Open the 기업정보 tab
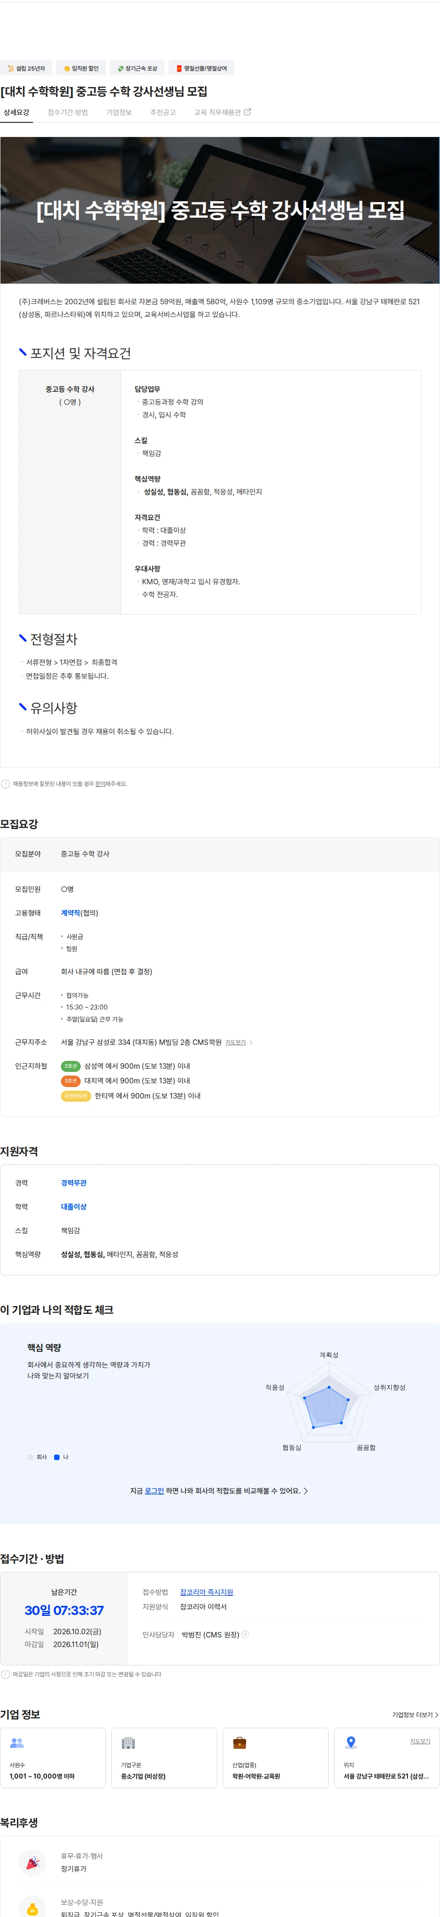The image size is (440, 1917). tap(119, 112)
